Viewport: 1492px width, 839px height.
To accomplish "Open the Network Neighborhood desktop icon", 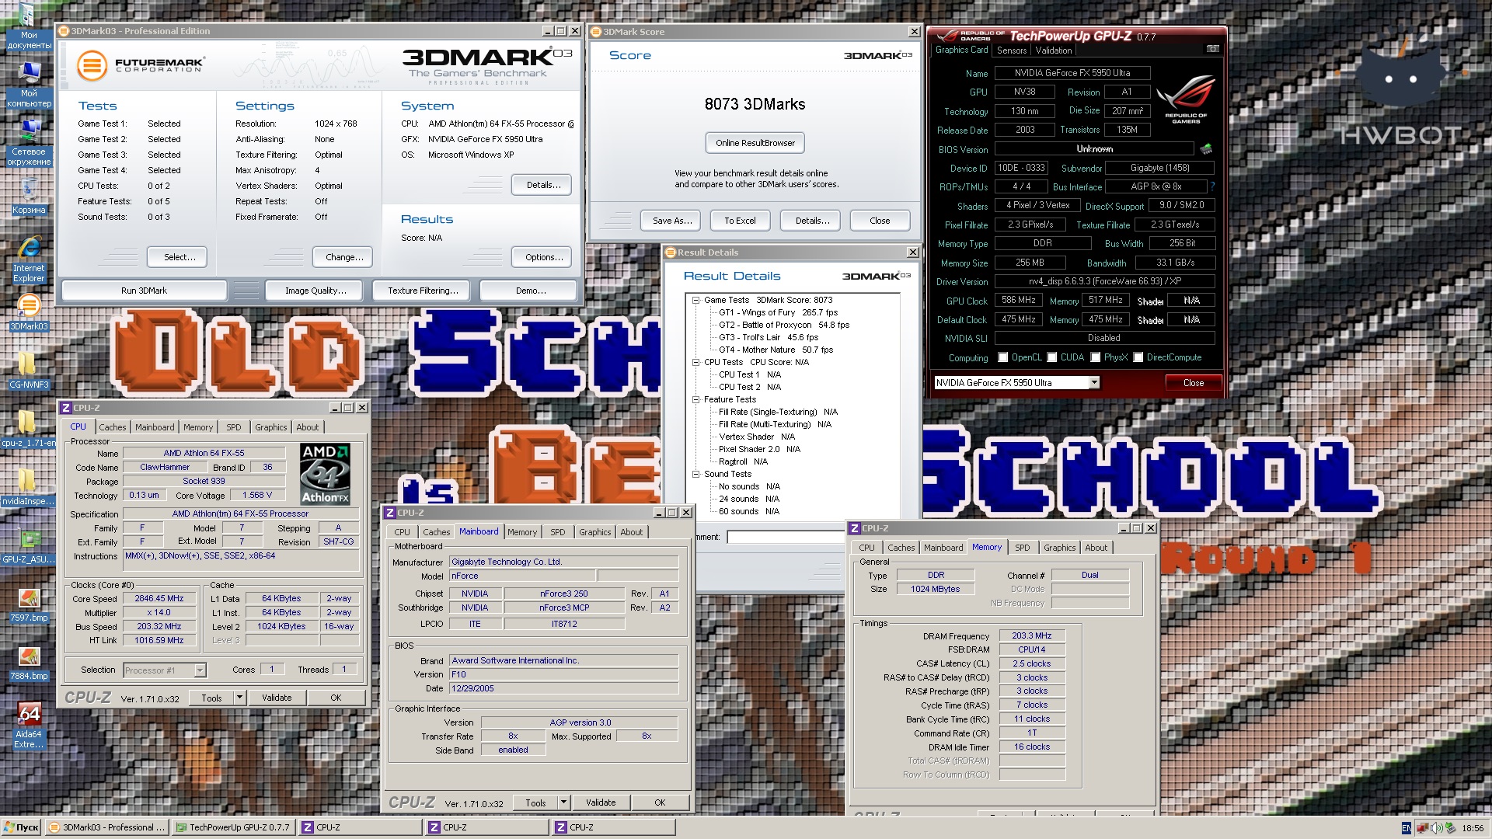I will (29, 143).
